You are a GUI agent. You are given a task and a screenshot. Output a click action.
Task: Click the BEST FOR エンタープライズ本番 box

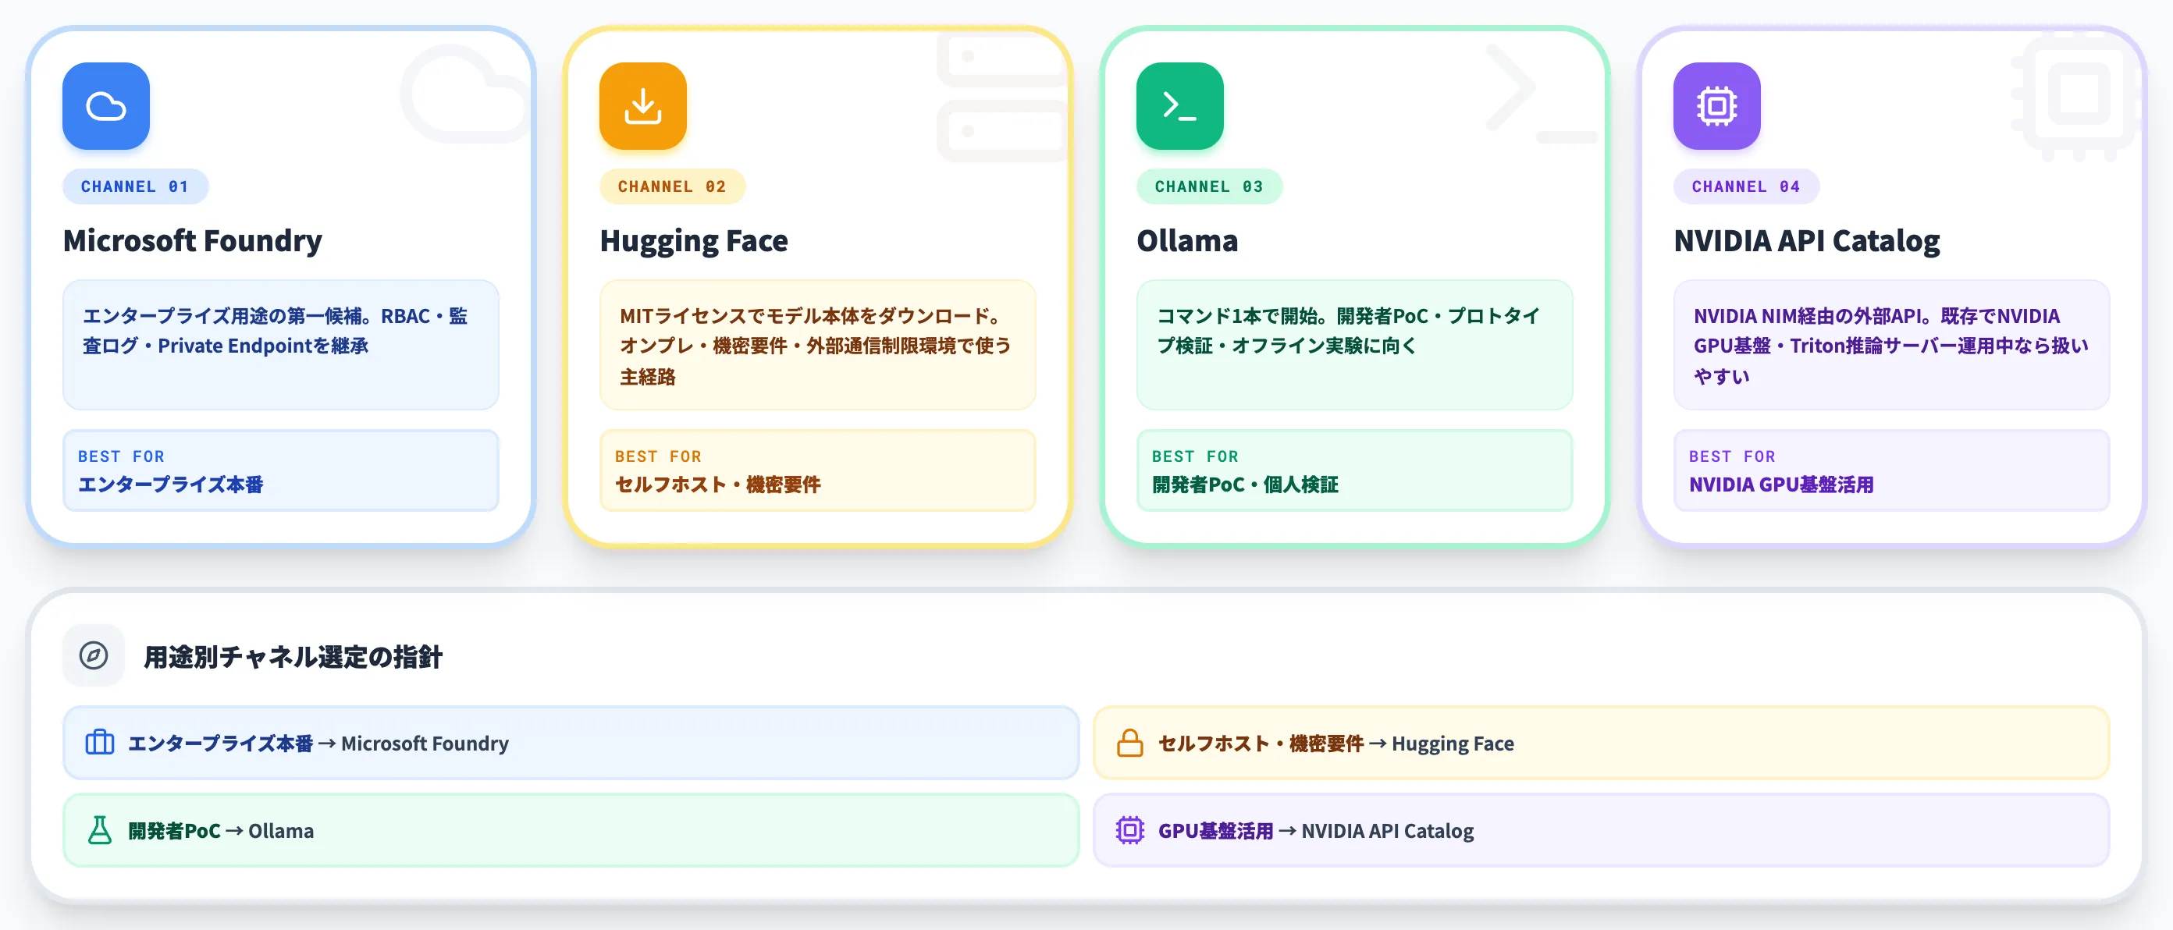pyautogui.click(x=281, y=470)
